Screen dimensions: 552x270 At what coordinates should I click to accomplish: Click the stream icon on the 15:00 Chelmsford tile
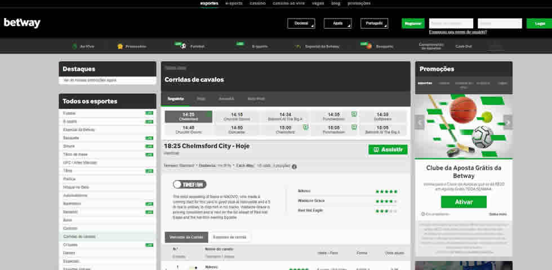305,127
